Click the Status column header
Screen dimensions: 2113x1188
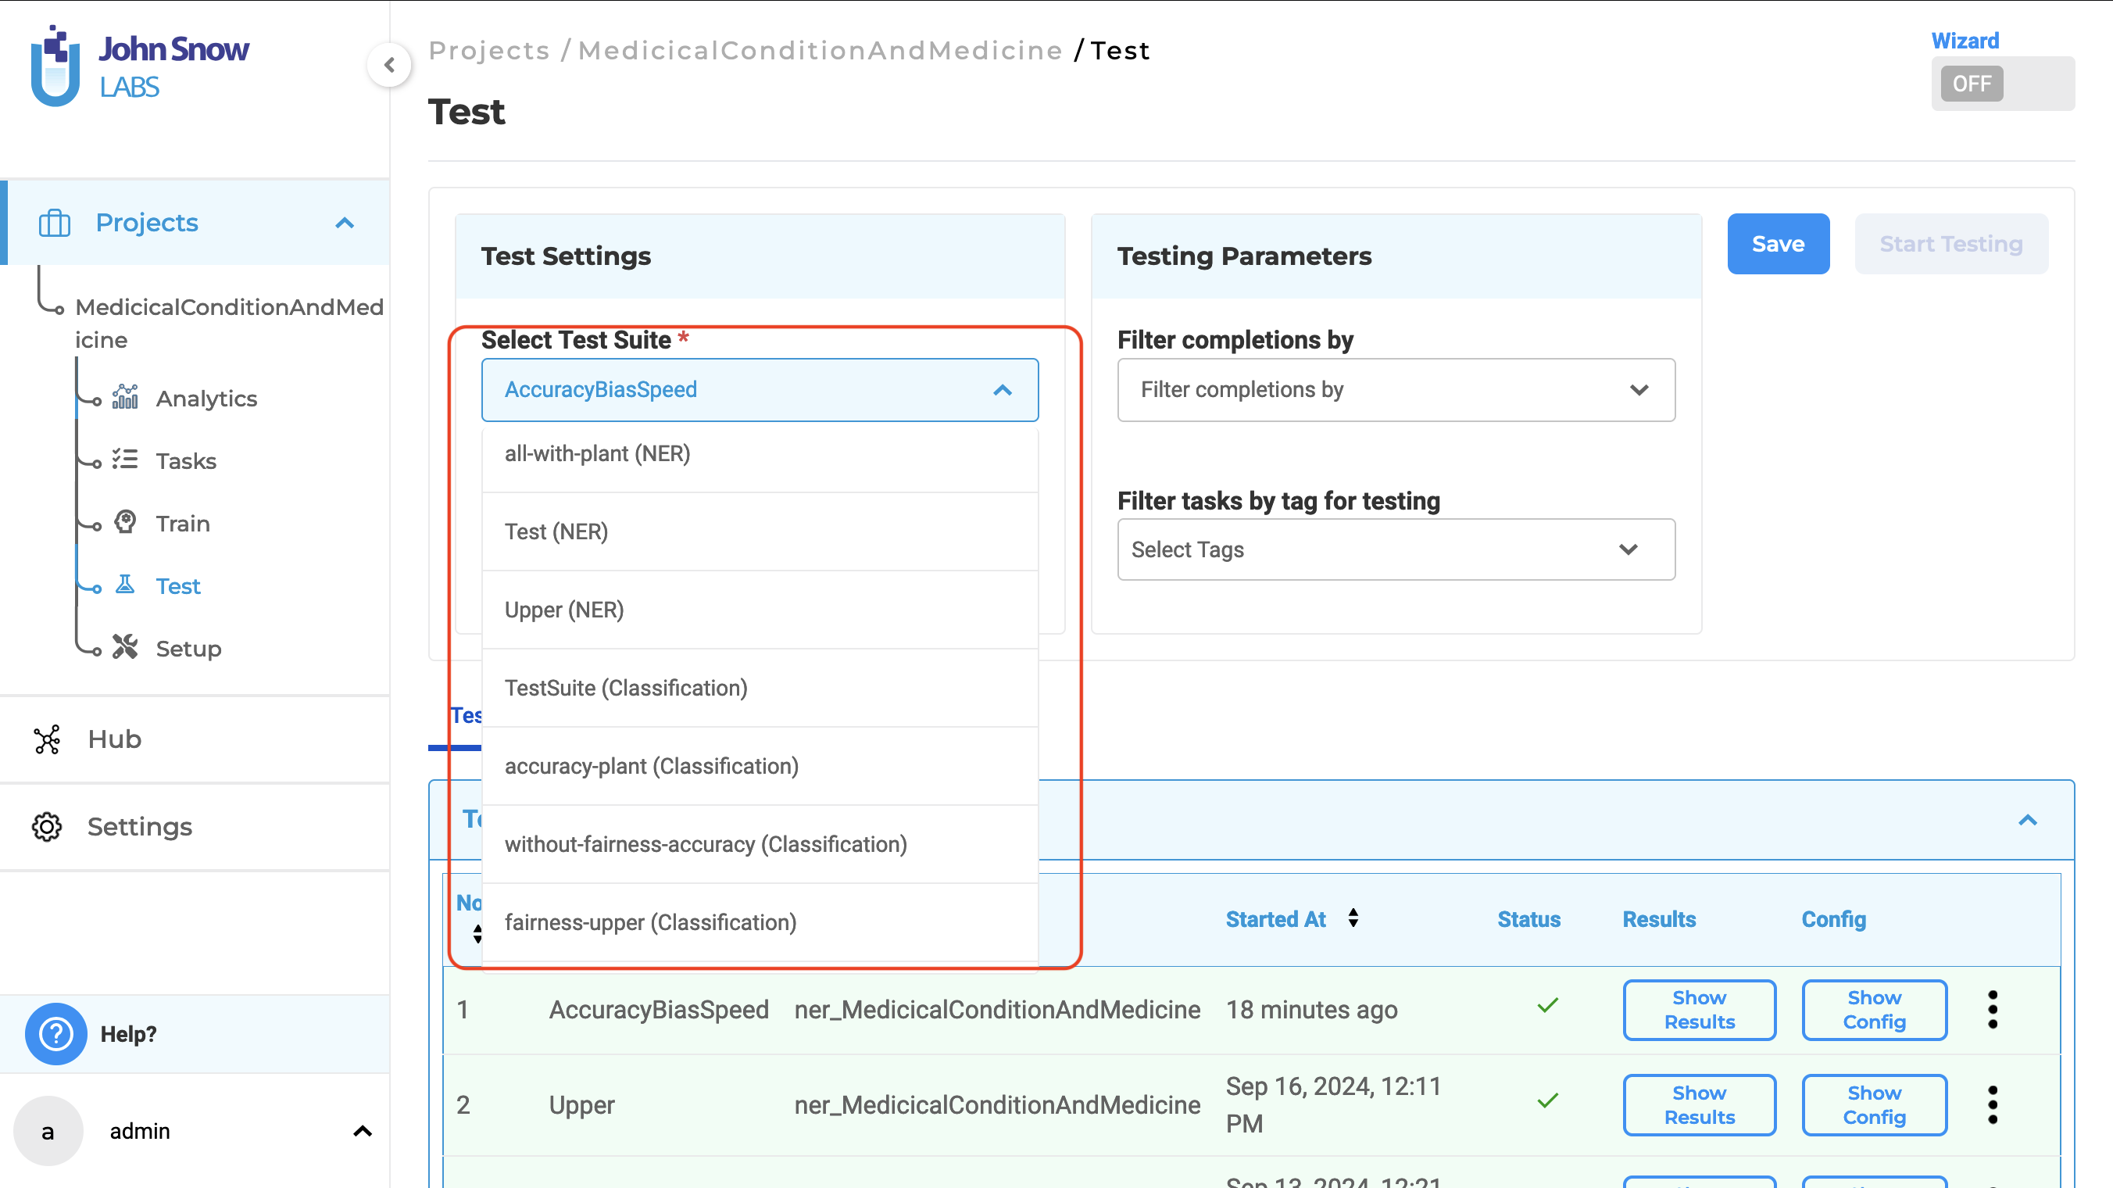tap(1529, 920)
